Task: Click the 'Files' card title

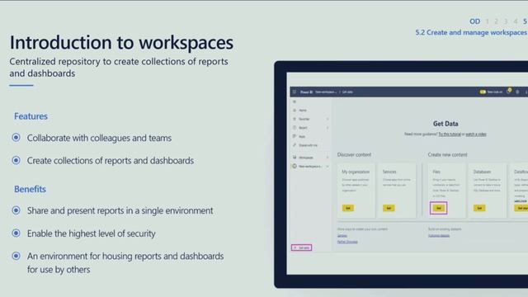Action: (436, 172)
